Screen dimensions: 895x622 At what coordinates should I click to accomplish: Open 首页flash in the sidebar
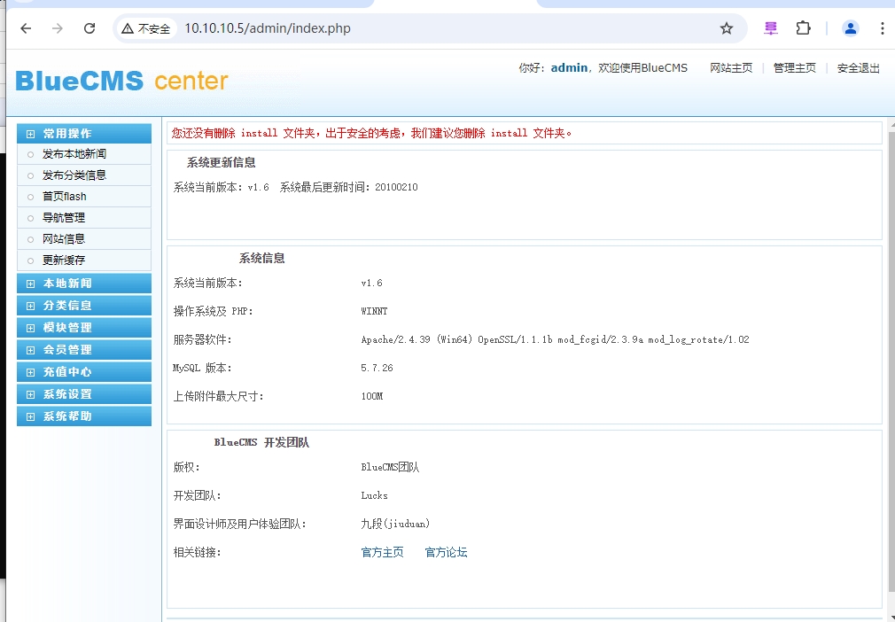click(x=65, y=197)
